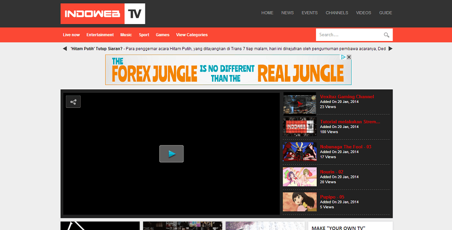The image size is (452, 230).
Task: Open the Guide menu item
Action: click(385, 13)
